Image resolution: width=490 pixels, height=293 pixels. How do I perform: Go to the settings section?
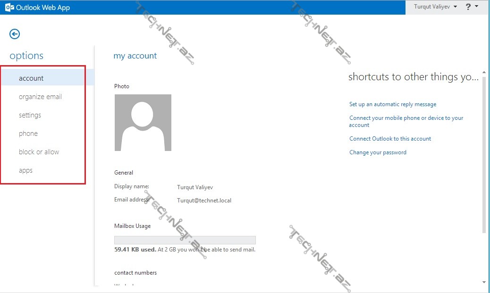pos(30,115)
